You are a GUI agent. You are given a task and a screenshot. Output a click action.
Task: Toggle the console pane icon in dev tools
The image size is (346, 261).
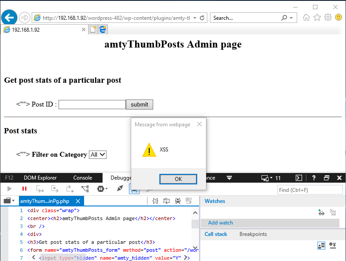(x=298, y=178)
